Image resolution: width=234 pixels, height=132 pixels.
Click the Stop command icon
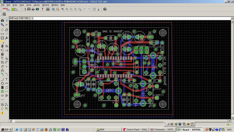[x=94, y=9]
